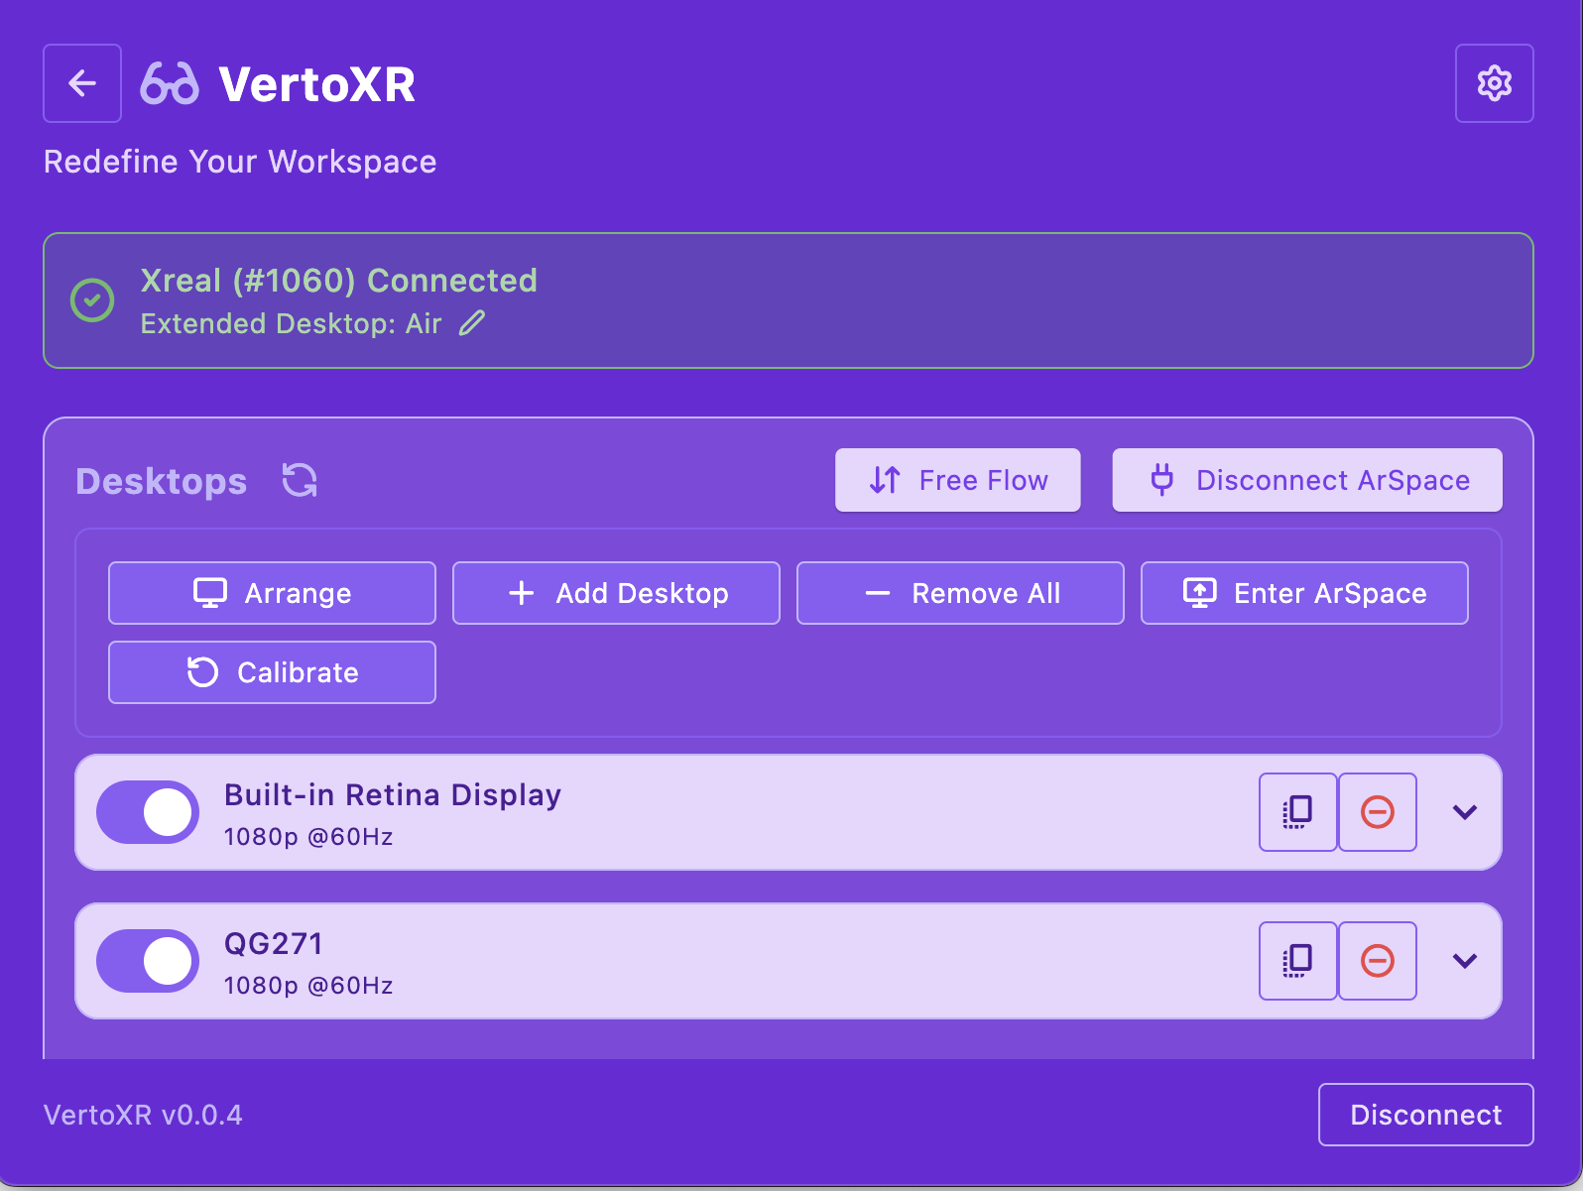The height and width of the screenshot is (1191, 1583).
Task: Toggle QG271 display switch
Action: click(x=148, y=961)
